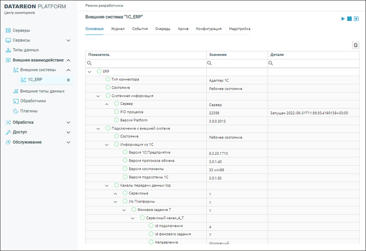Open Типы данных in sidebar
The image size is (366, 251).
(x=26, y=50)
